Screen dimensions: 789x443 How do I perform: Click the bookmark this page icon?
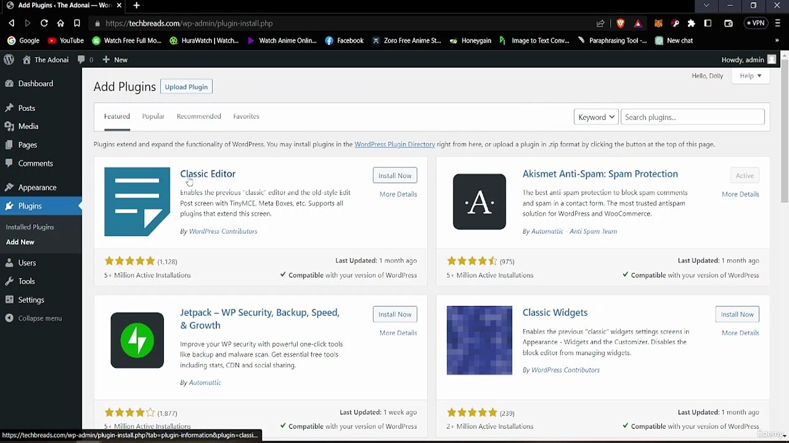coord(77,23)
